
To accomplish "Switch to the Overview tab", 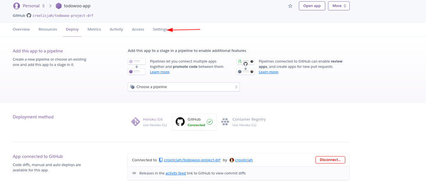I will (x=21, y=29).
